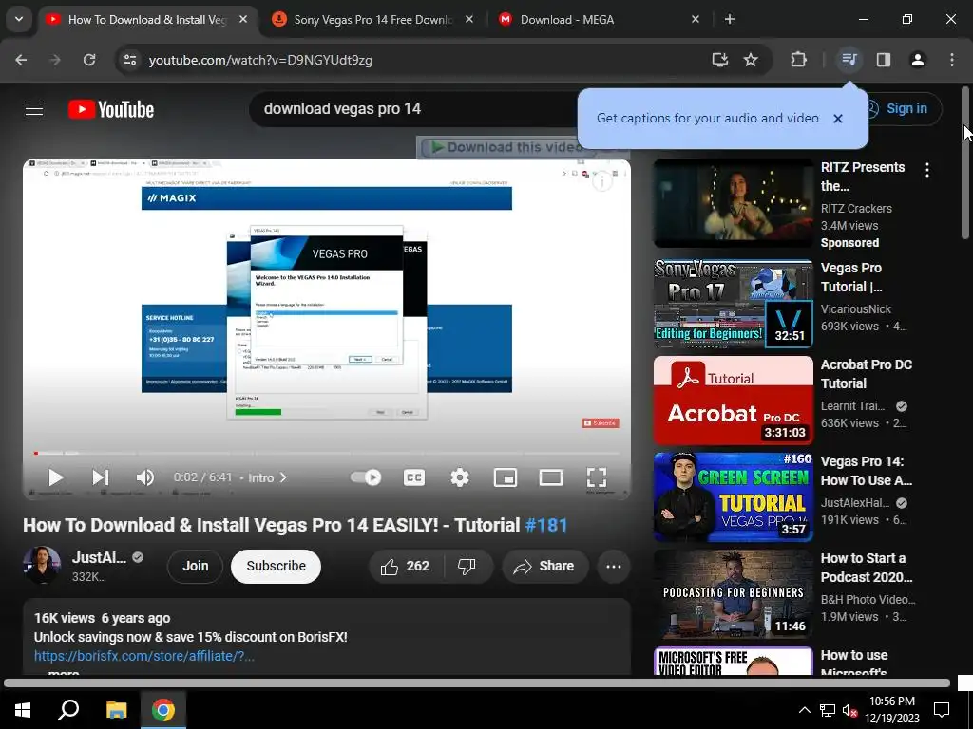The image size is (973, 729).
Task: Open Windows taskbar search
Action: [68, 710]
